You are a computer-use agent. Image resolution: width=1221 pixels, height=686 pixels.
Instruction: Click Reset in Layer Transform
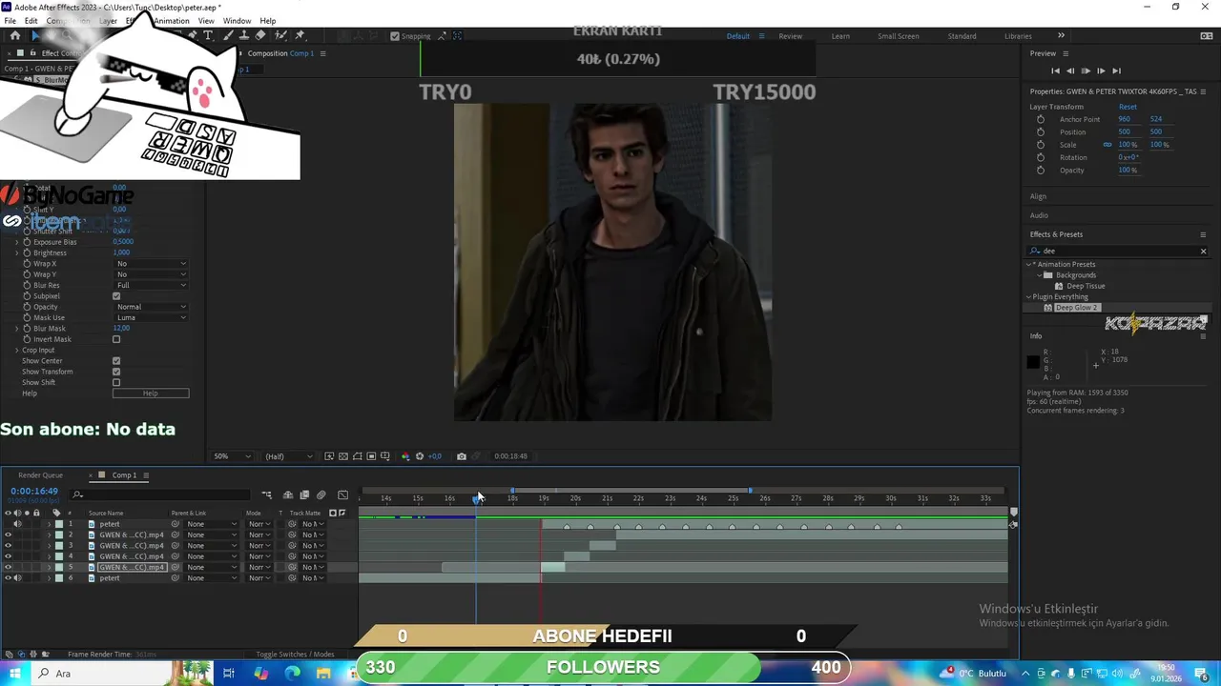(x=1128, y=107)
